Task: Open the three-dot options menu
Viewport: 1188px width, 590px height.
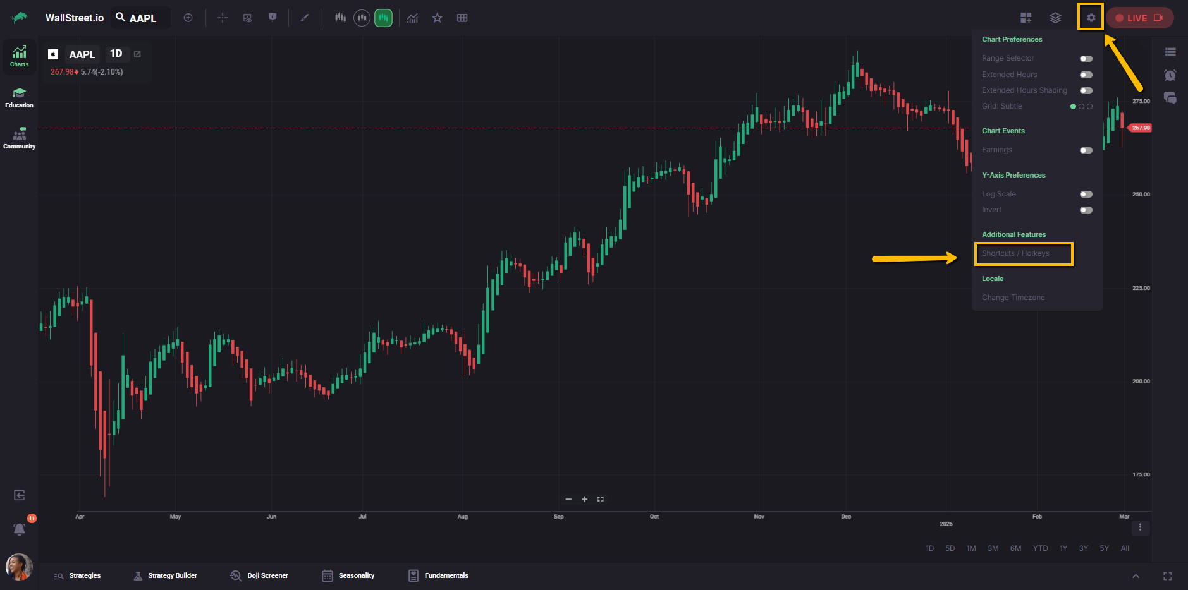Action: (1140, 527)
